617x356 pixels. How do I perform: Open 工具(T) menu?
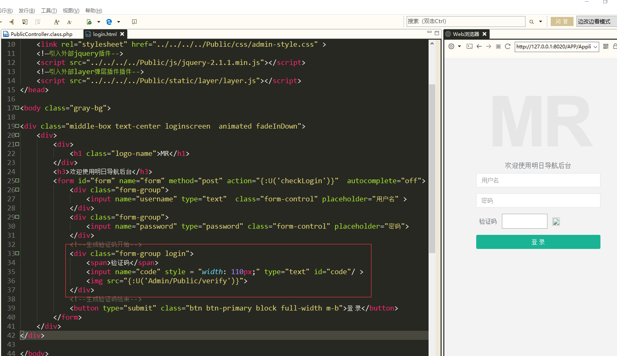tap(49, 10)
